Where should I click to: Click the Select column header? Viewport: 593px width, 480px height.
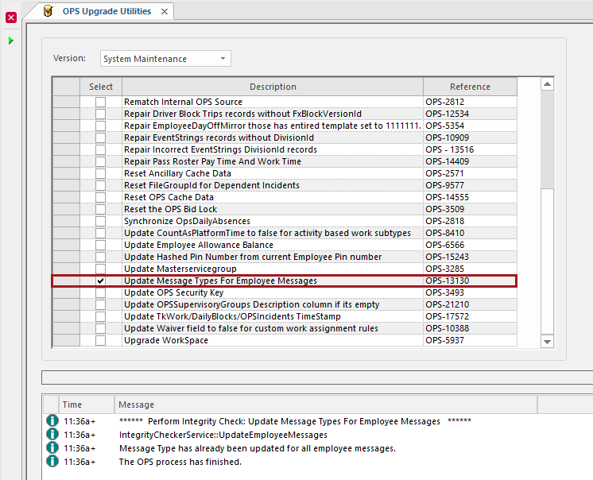[x=101, y=87]
